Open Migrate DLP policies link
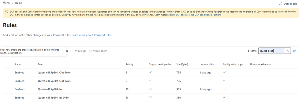Screen dimensions: 301x111 point(178,15)
